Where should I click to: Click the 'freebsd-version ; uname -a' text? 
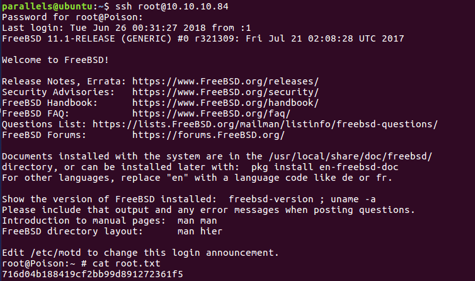pos(302,199)
